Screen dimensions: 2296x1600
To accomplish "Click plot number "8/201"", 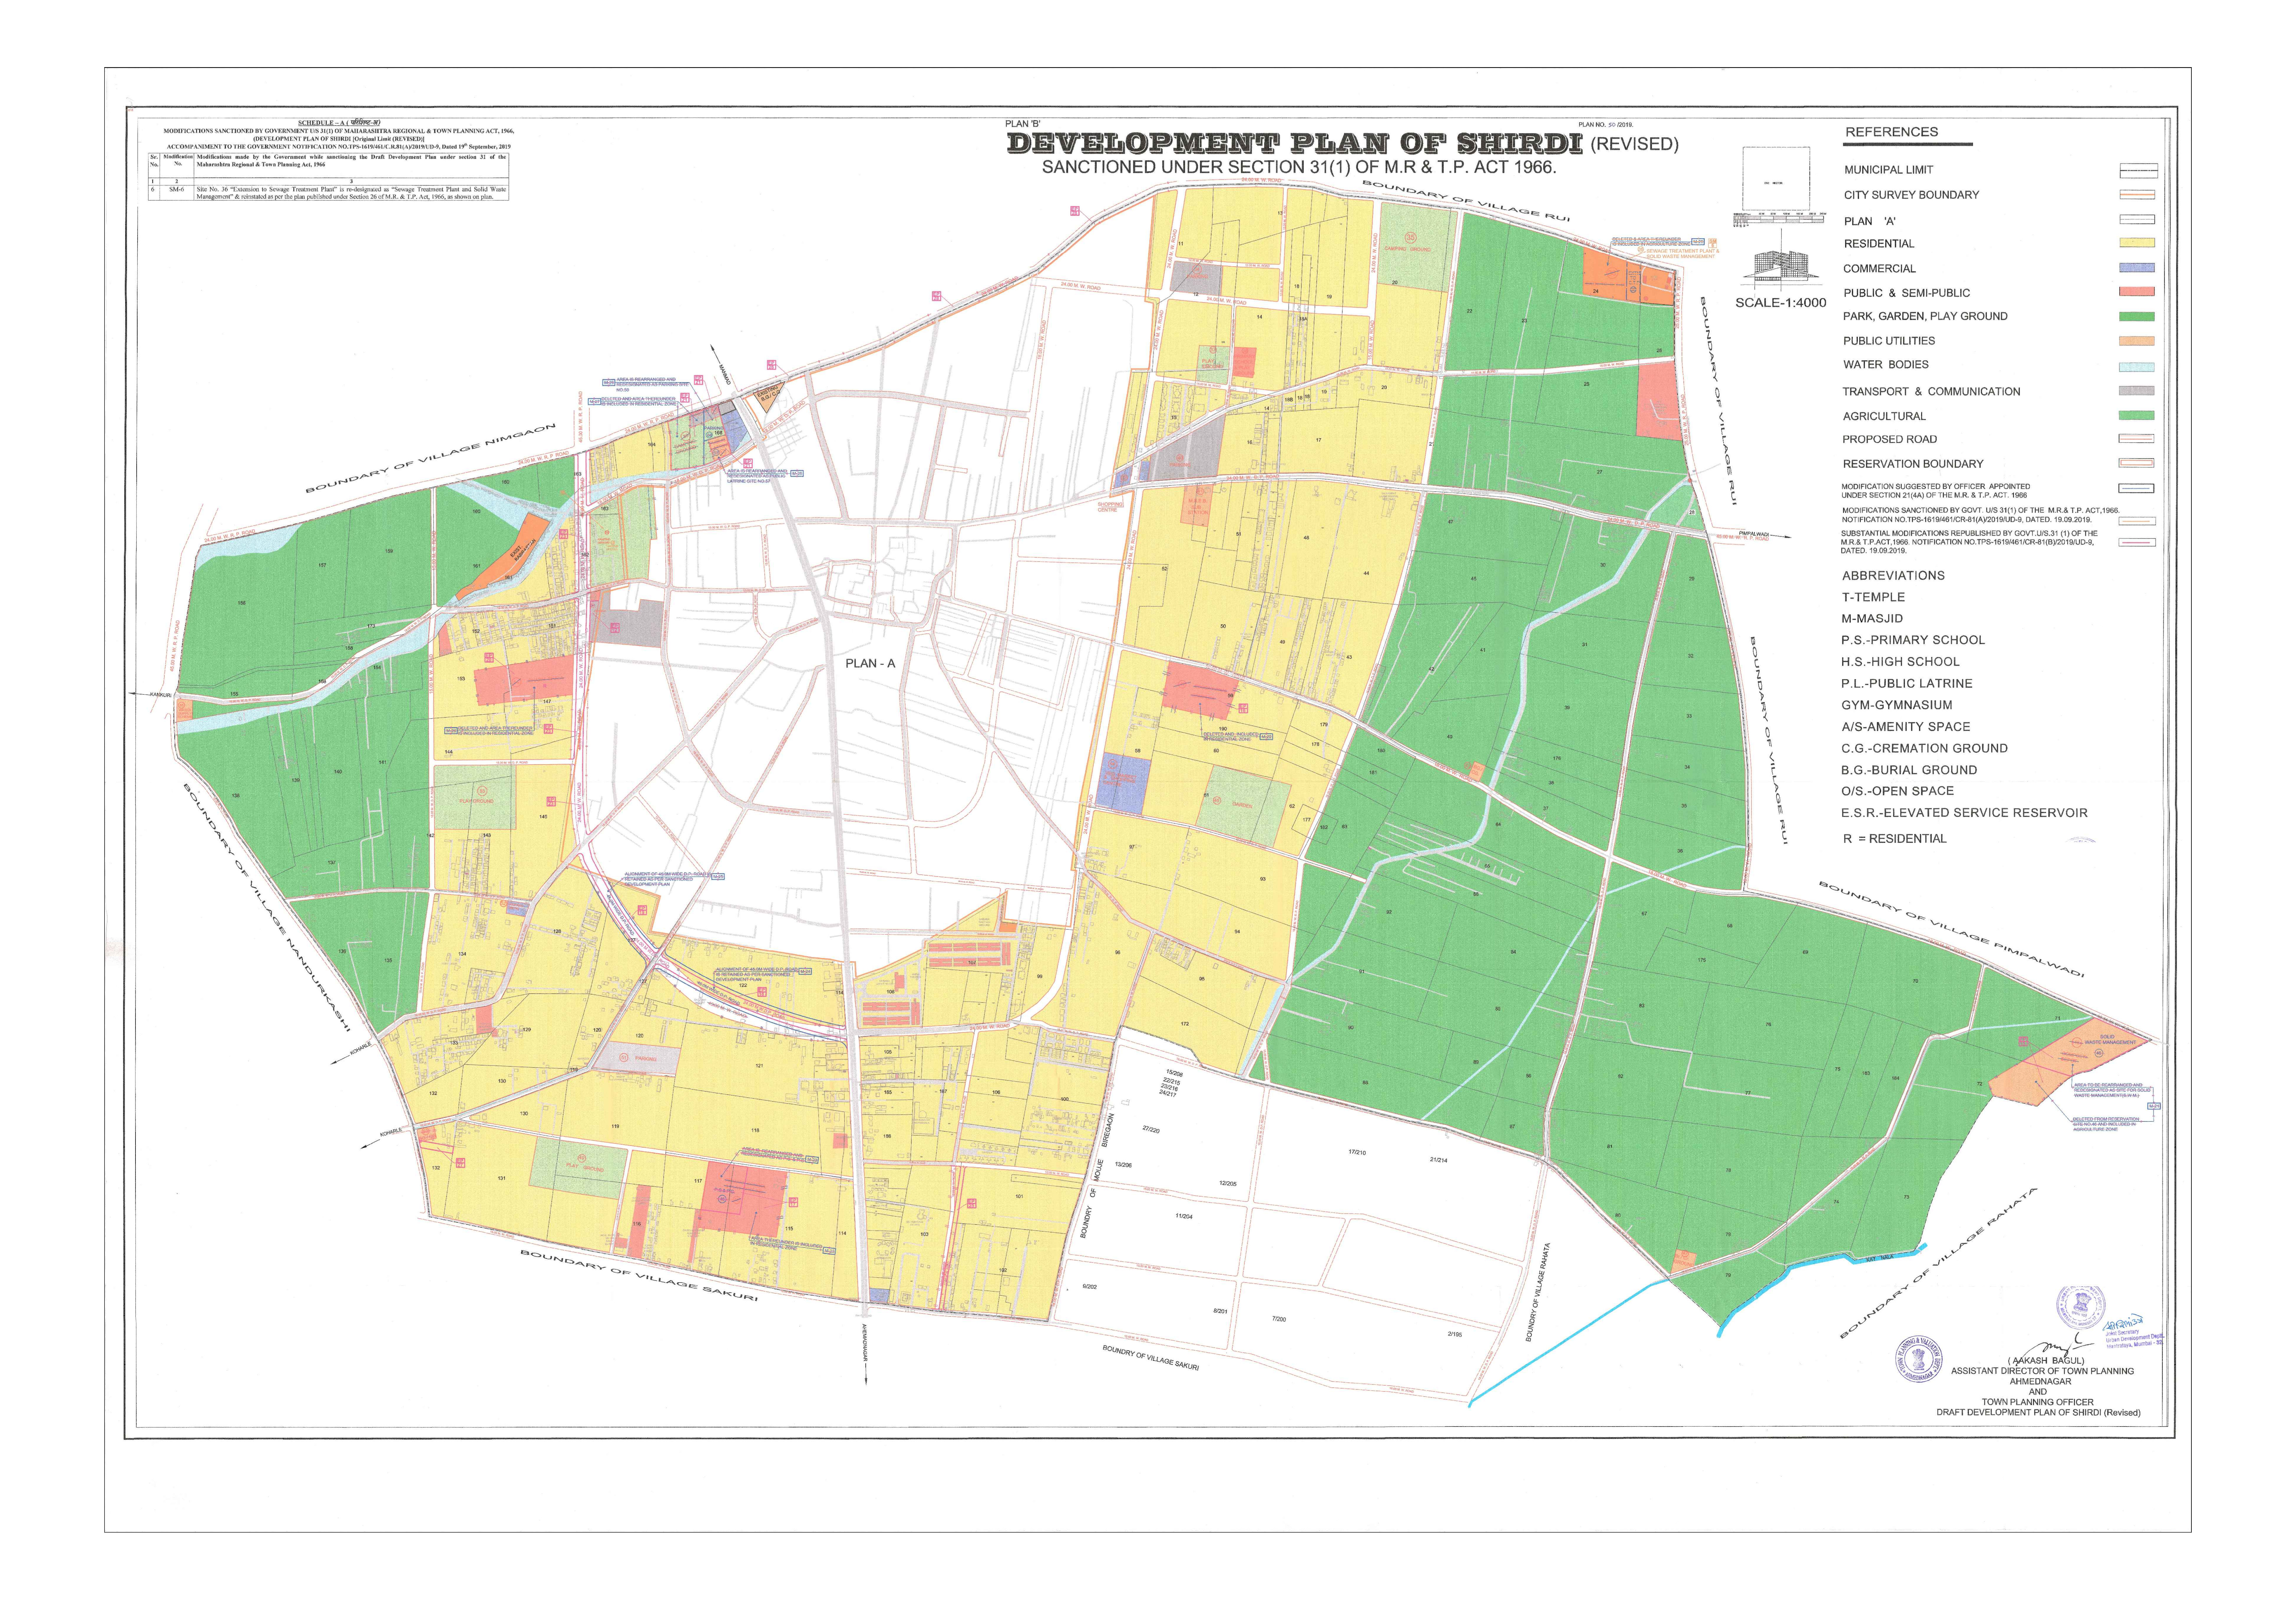I will 1220,1311.
